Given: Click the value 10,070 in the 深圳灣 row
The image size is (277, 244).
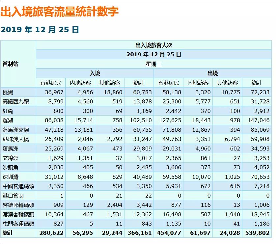Looking at the screenshot, I should point(201,177).
